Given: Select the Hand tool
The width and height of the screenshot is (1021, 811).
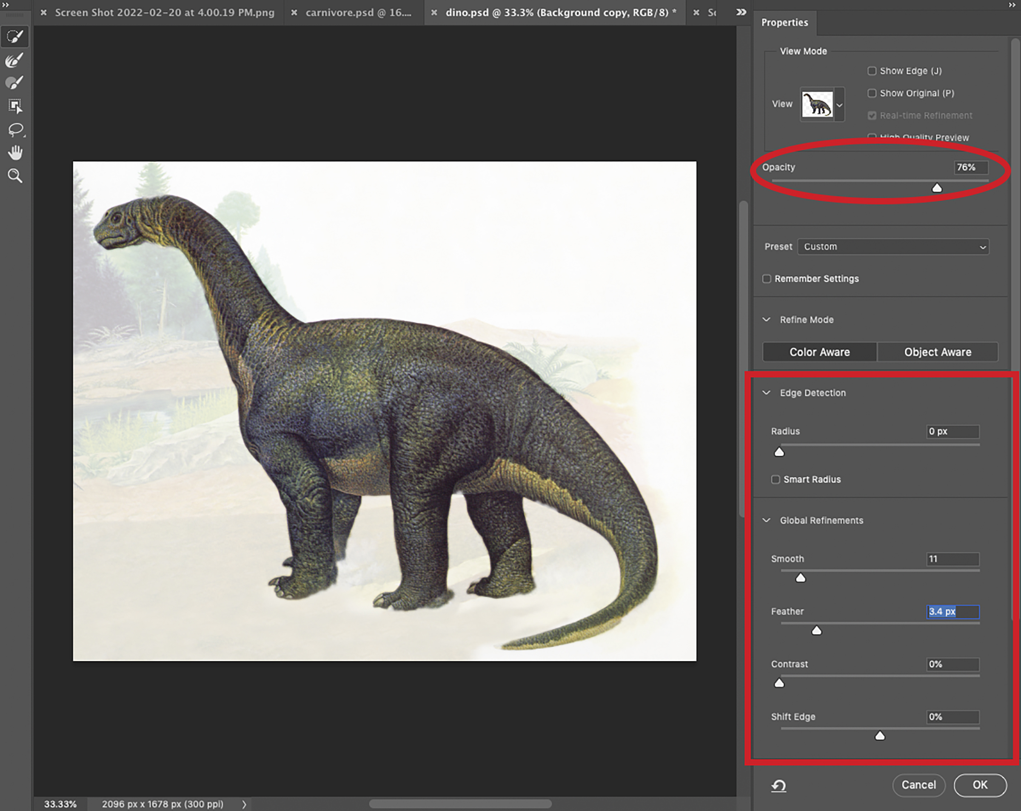Looking at the screenshot, I should (15, 152).
